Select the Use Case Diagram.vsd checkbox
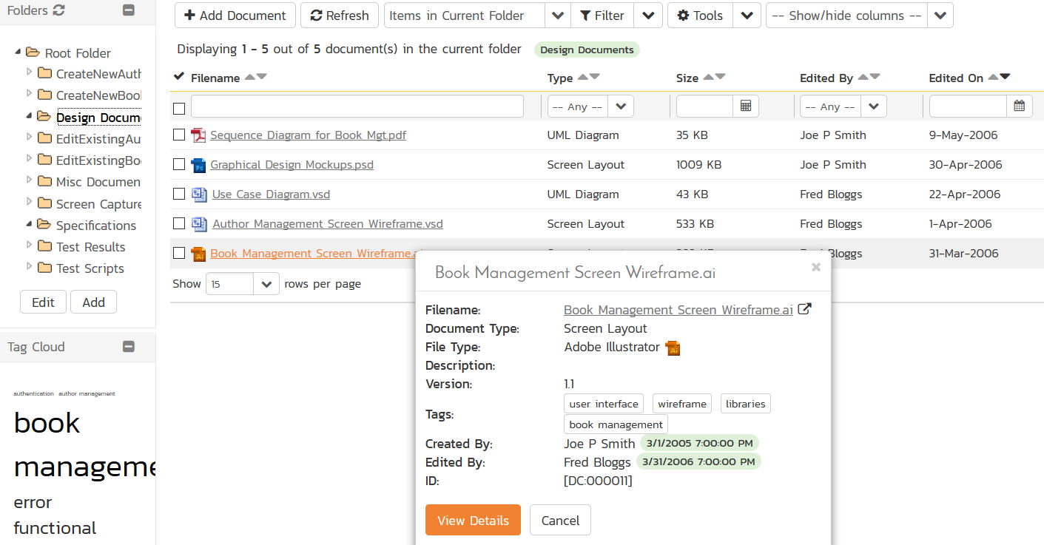This screenshot has height=545, width=1044. point(179,194)
